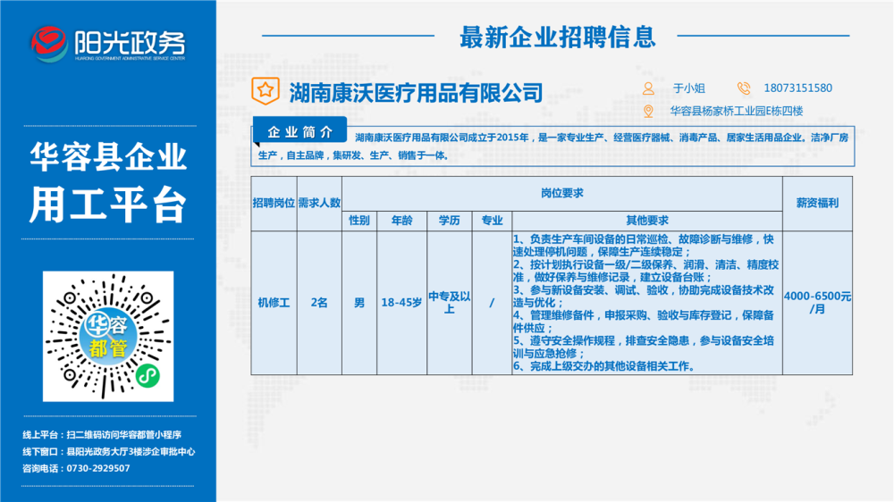Click the 男 gender cell
Viewport: 894px width, 502px height.
coord(359,303)
